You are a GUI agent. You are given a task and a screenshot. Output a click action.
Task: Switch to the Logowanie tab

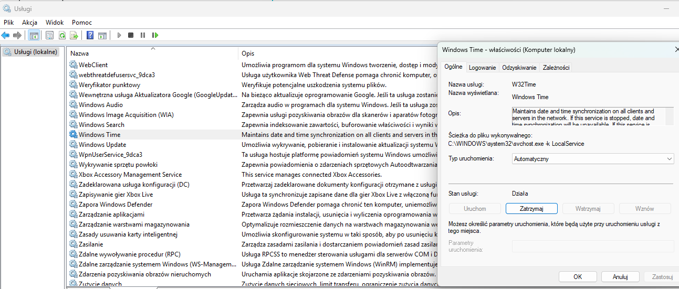(483, 68)
